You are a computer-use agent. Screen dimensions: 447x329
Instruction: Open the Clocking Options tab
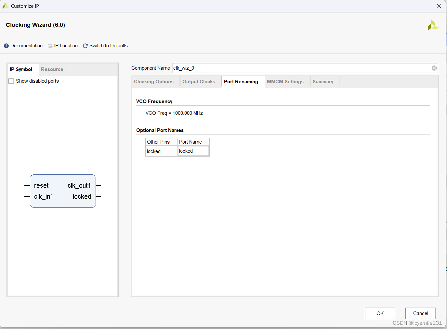pyautogui.click(x=154, y=82)
